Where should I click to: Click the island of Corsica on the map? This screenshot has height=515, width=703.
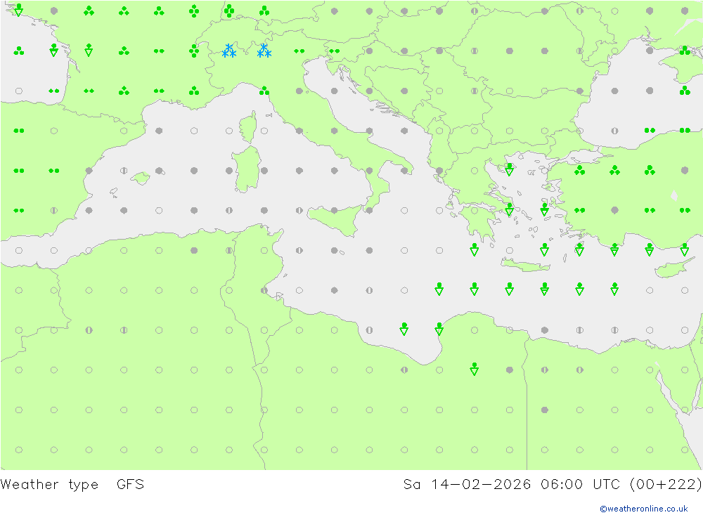(250, 126)
